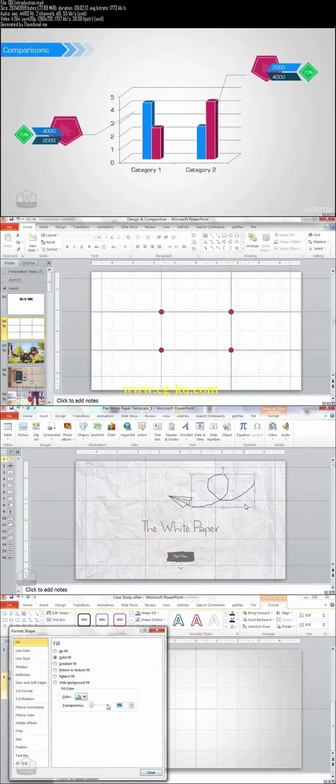
Task: Open Header & Footer settings
Action: (171, 431)
